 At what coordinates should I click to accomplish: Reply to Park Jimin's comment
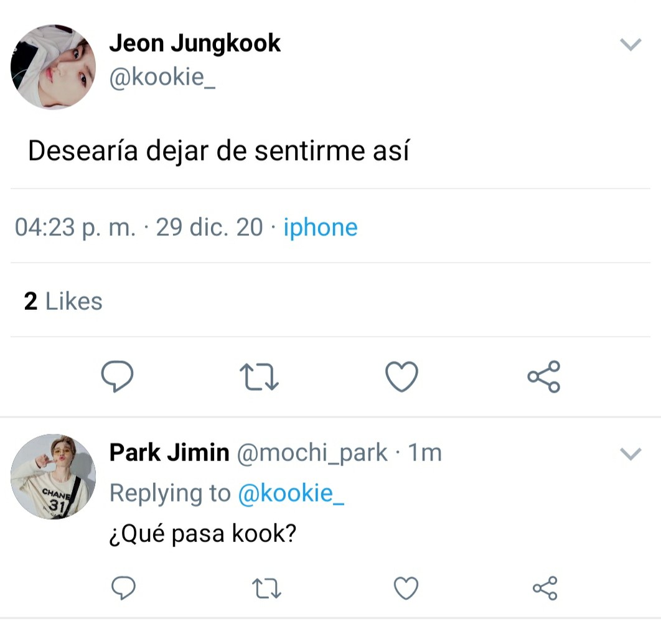click(x=123, y=587)
